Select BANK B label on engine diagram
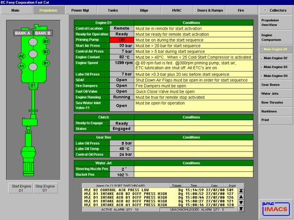294x220 pixels. coord(43,33)
